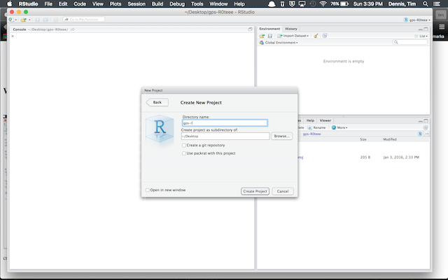Focus the Go to file/function field
The image size is (448, 280).
point(84,20)
